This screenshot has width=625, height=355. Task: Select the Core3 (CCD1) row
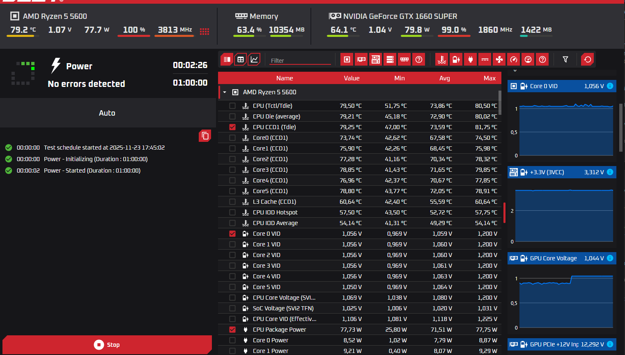click(360, 170)
